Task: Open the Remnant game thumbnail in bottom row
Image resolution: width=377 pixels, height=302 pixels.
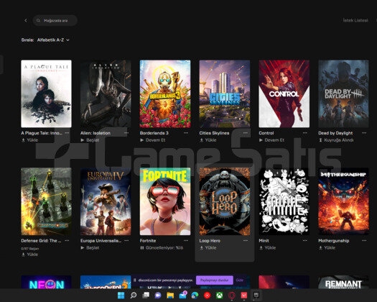Action: (x=343, y=282)
